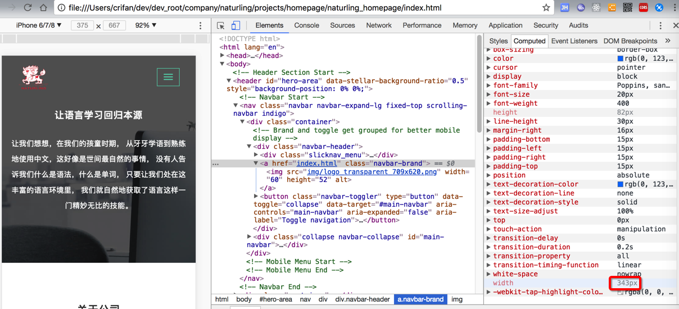679x309 pixels.
Task: Open the 92% zoom dropdown
Action: pyautogui.click(x=146, y=25)
